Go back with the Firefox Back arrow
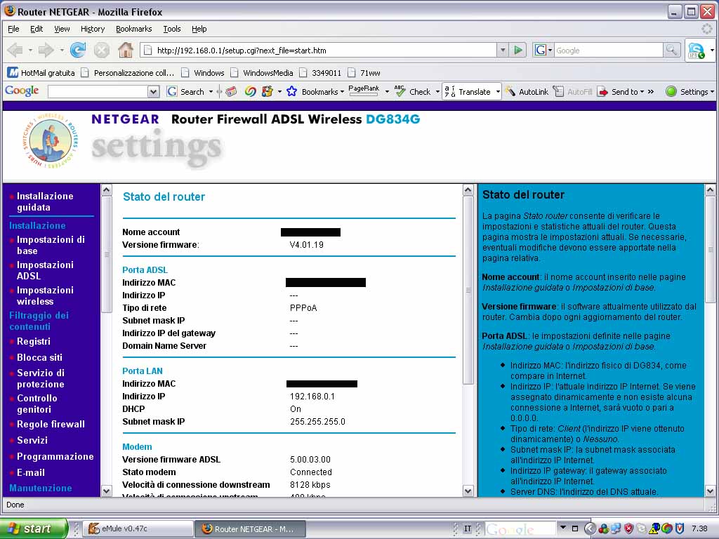This screenshot has width=719, height=539. (x=15, y=50)
